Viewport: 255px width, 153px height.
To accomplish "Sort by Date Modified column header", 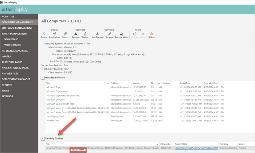I will point(211,83).
